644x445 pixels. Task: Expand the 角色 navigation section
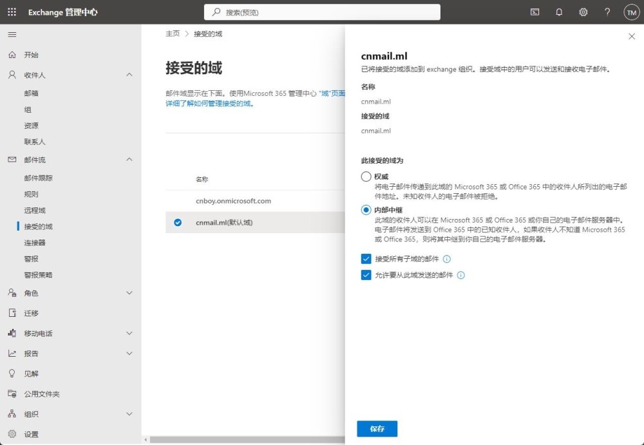coord(129,293)
